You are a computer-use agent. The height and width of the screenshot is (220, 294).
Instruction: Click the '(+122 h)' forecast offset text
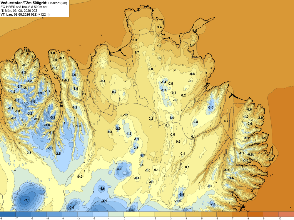pyautogui.click(x=44, y=14)
